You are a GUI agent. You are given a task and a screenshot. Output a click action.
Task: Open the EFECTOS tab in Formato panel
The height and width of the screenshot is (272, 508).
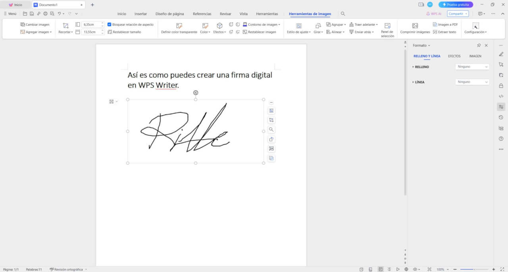tap(454, 56)
